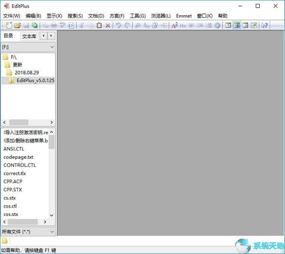Click the file list vertical scrollbar thumb

click(x=52, y=141)
